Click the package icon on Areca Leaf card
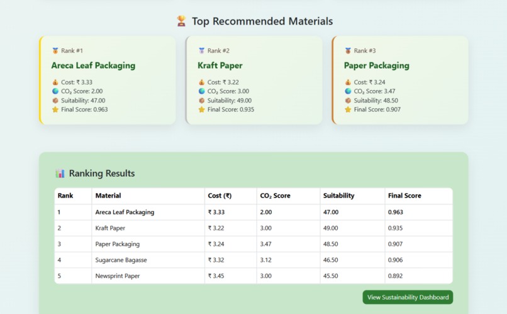 55,101
